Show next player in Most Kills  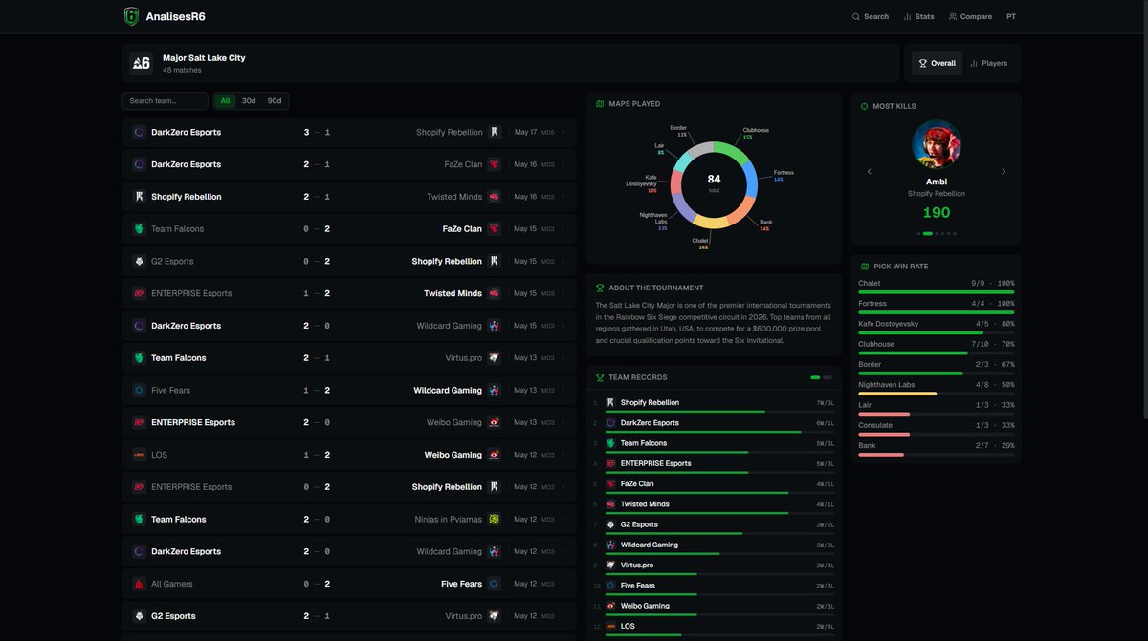pos(1004,172)
